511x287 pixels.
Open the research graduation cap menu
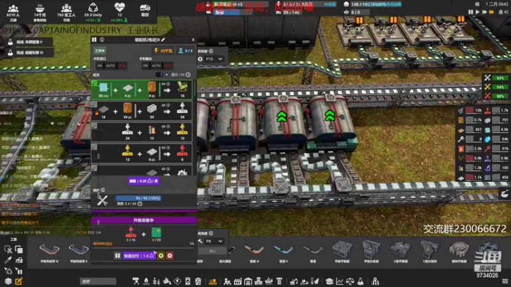[x=330, y=281]
